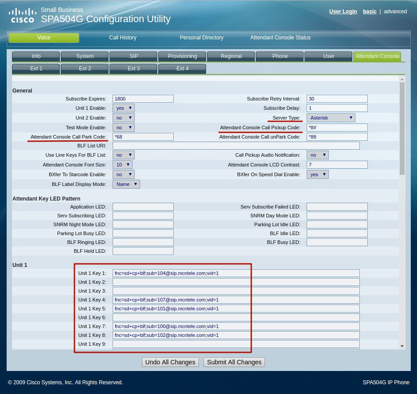Open the Ext 1 tab

click(x=36, y=69)
